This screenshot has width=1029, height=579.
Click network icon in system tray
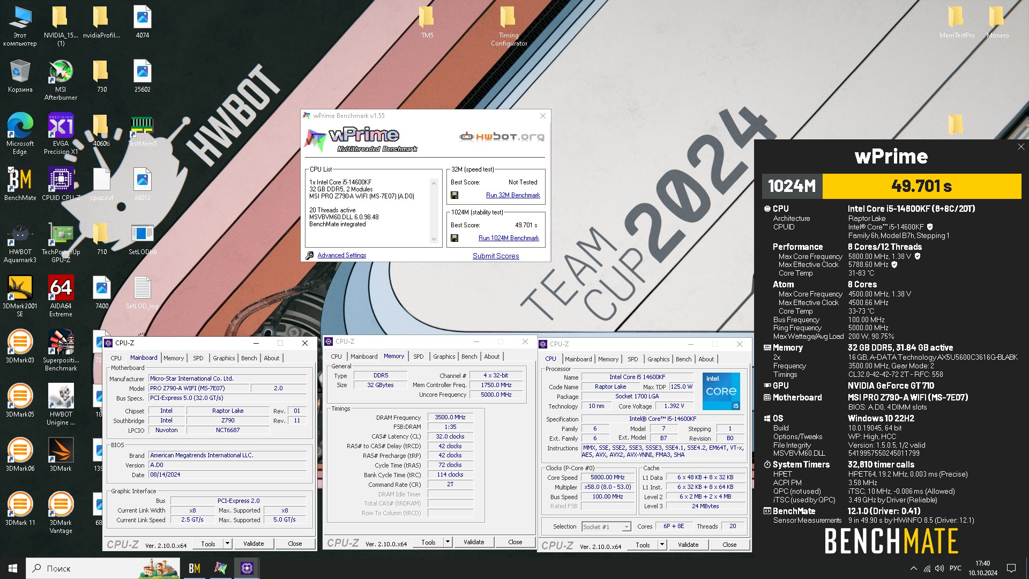tap(927, 568)
